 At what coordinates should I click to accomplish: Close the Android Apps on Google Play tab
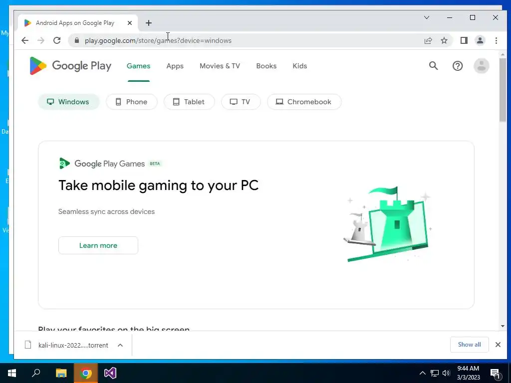pyautogui.click(x=130, y=23)
